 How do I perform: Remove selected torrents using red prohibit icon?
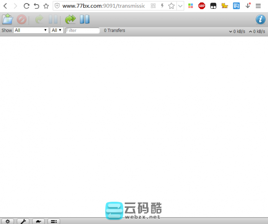21,19
